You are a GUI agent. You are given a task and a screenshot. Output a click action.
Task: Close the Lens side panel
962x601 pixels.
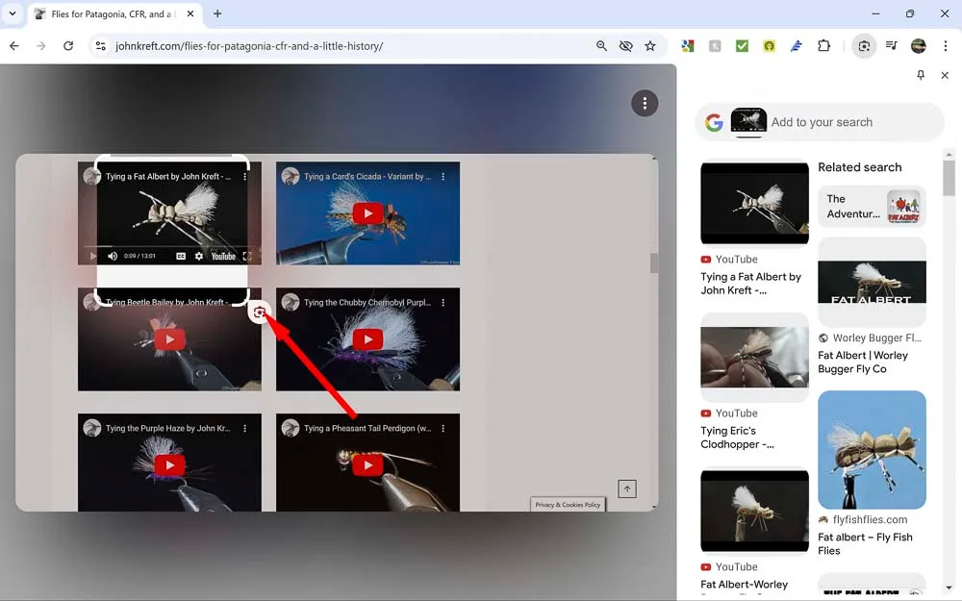point(945,75)
